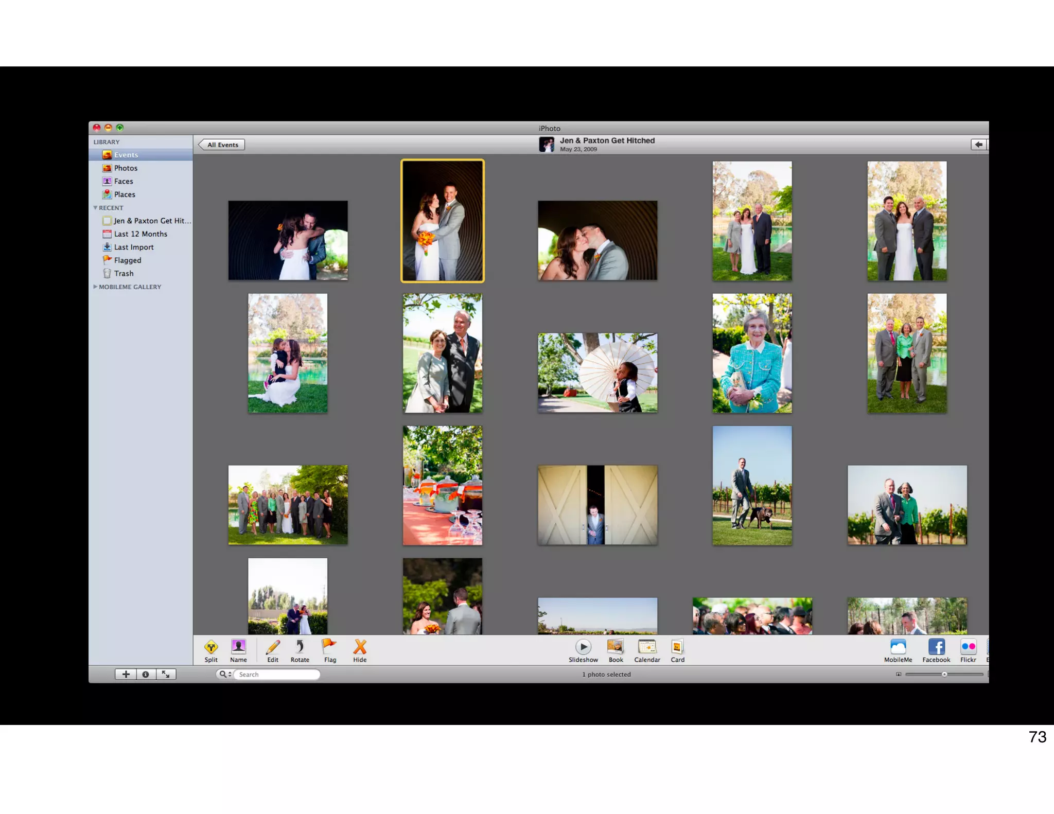Click the Split event icon

211,647
